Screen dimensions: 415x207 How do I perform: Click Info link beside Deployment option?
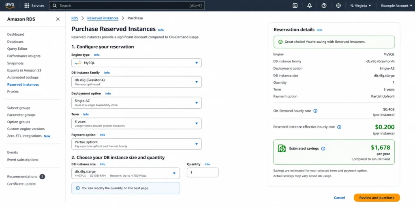click(108, 93)
